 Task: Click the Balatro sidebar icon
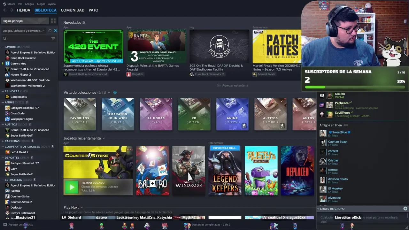point(7,191)
